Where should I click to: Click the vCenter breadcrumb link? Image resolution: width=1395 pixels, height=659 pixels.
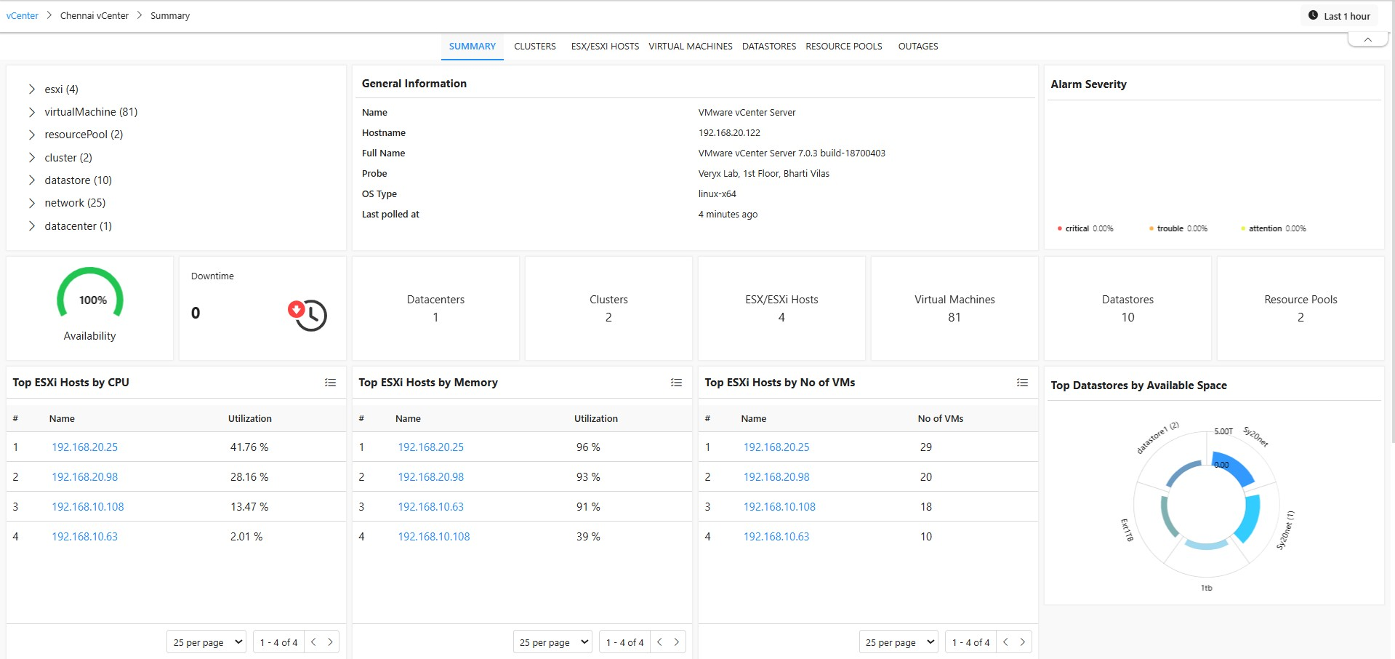click(x=23, y=16)
